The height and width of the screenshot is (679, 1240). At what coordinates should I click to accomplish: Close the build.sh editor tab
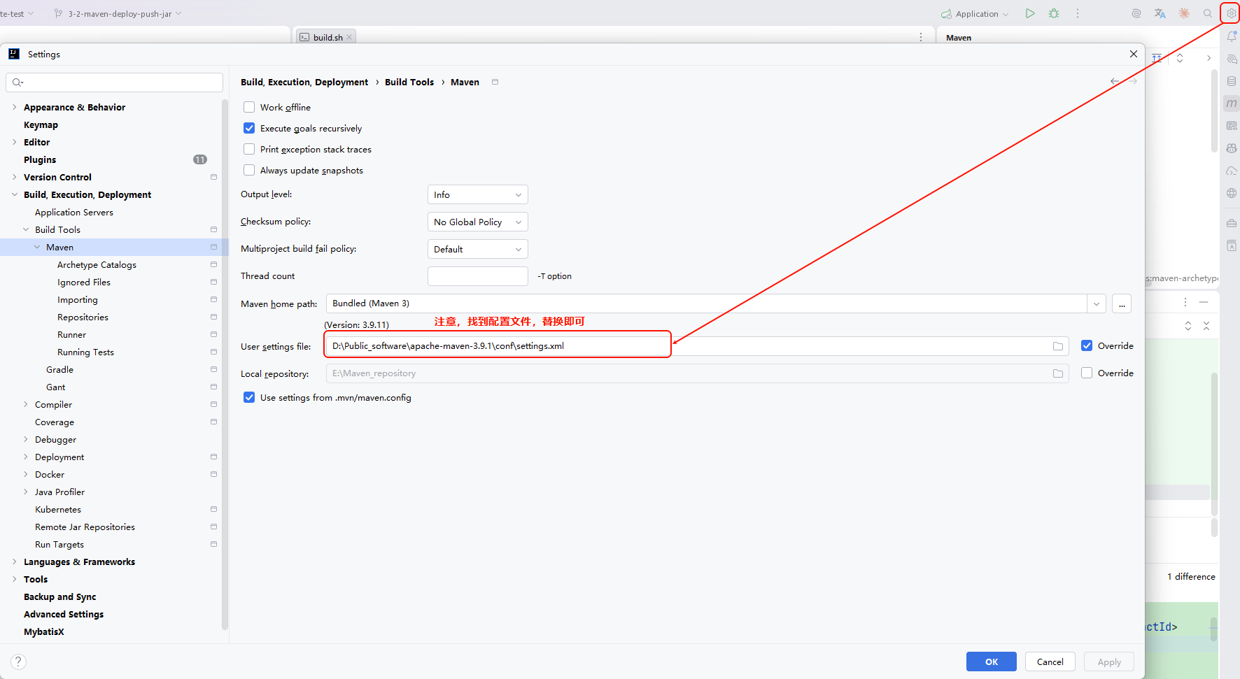click(x=349, y=37)
